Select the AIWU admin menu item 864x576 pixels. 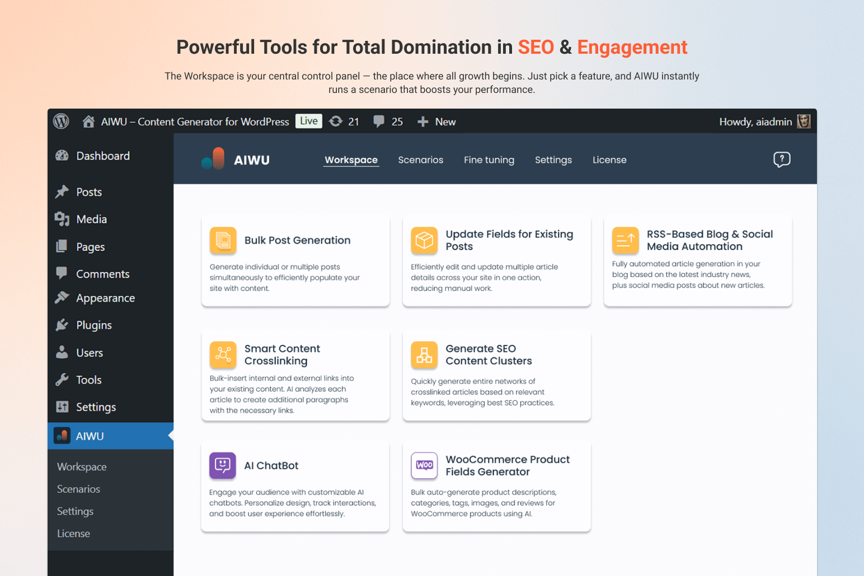point(110,435)
